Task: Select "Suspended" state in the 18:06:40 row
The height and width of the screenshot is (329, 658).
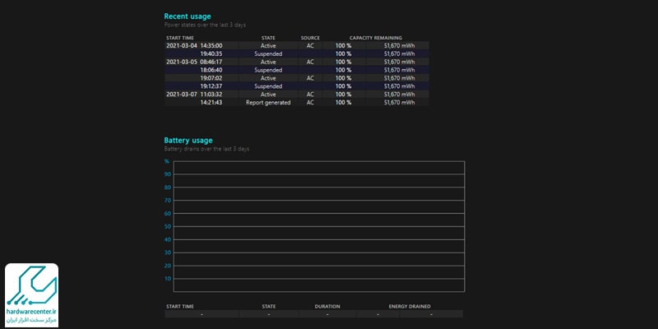Action: [x=268, y=70]
